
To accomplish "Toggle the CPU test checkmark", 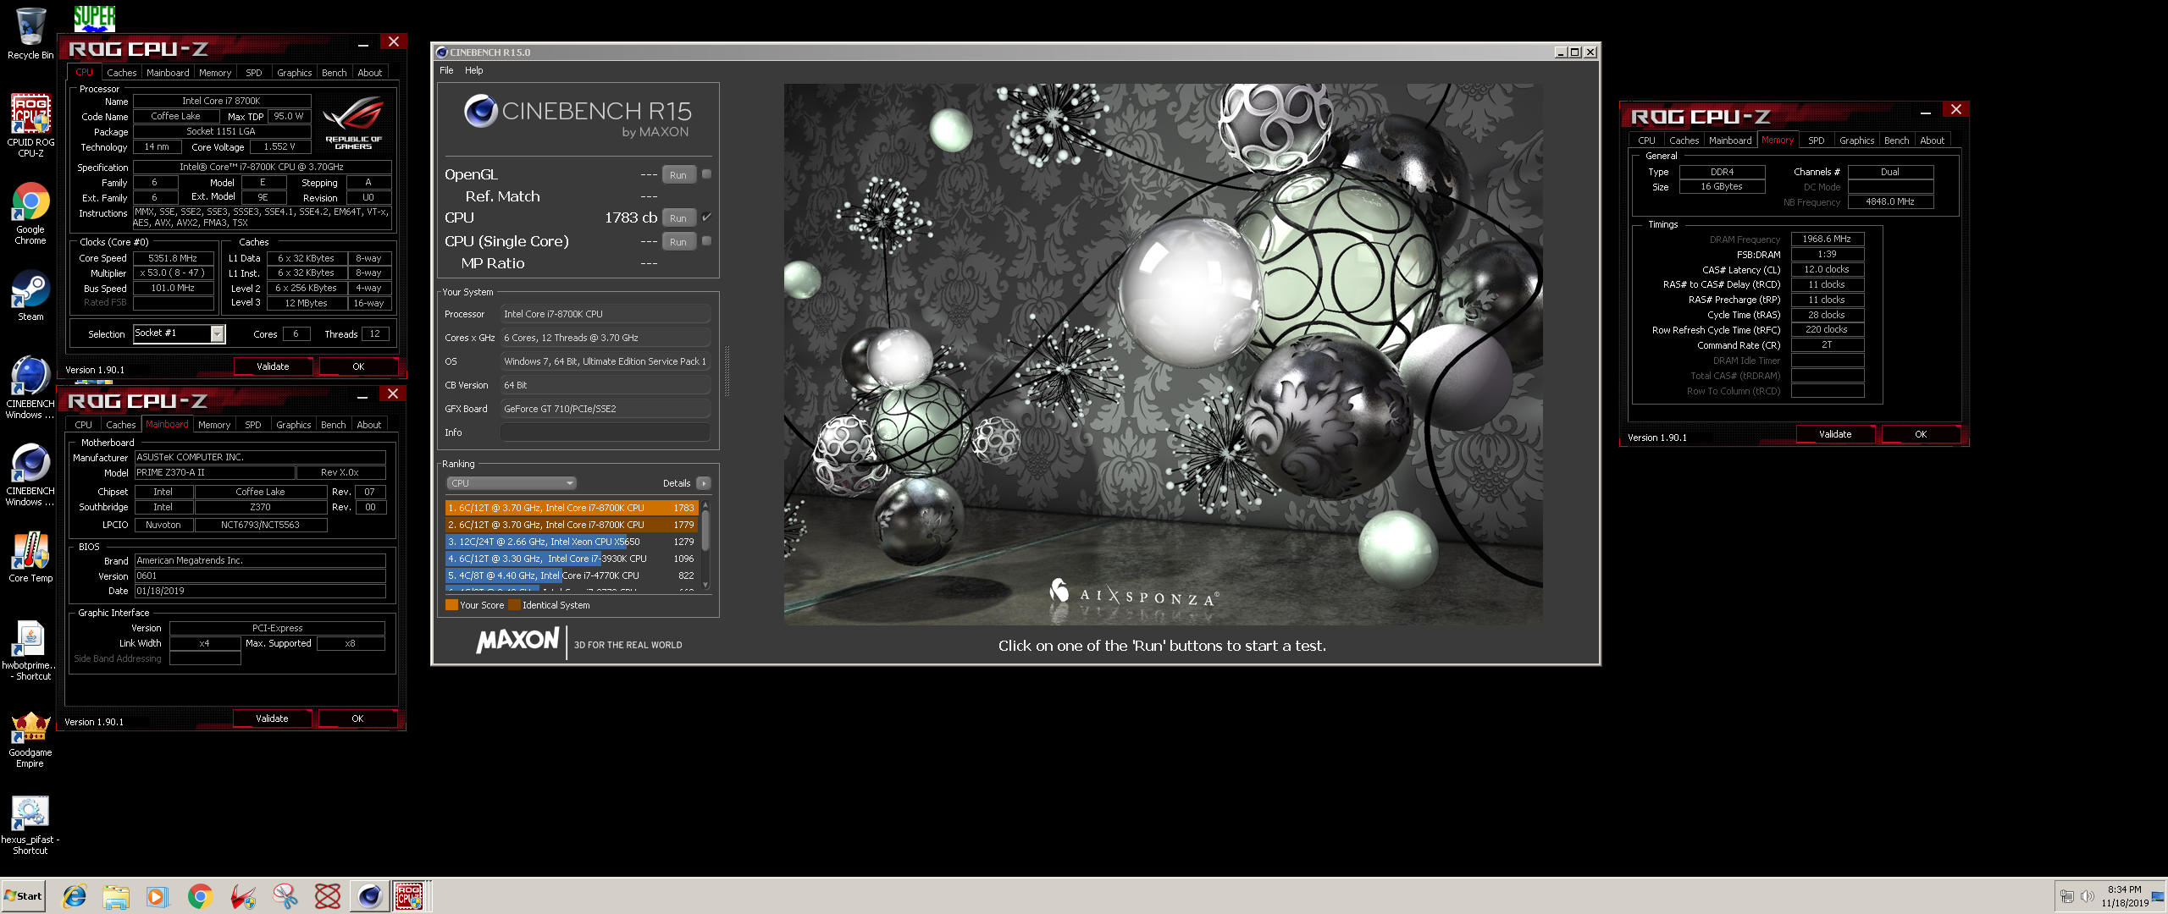I will click(x=706, y=217).
